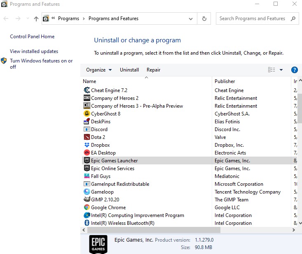Expand the view options dropdown arrow
The width and height of the screenshot is (302, 254).
[281, 70]
